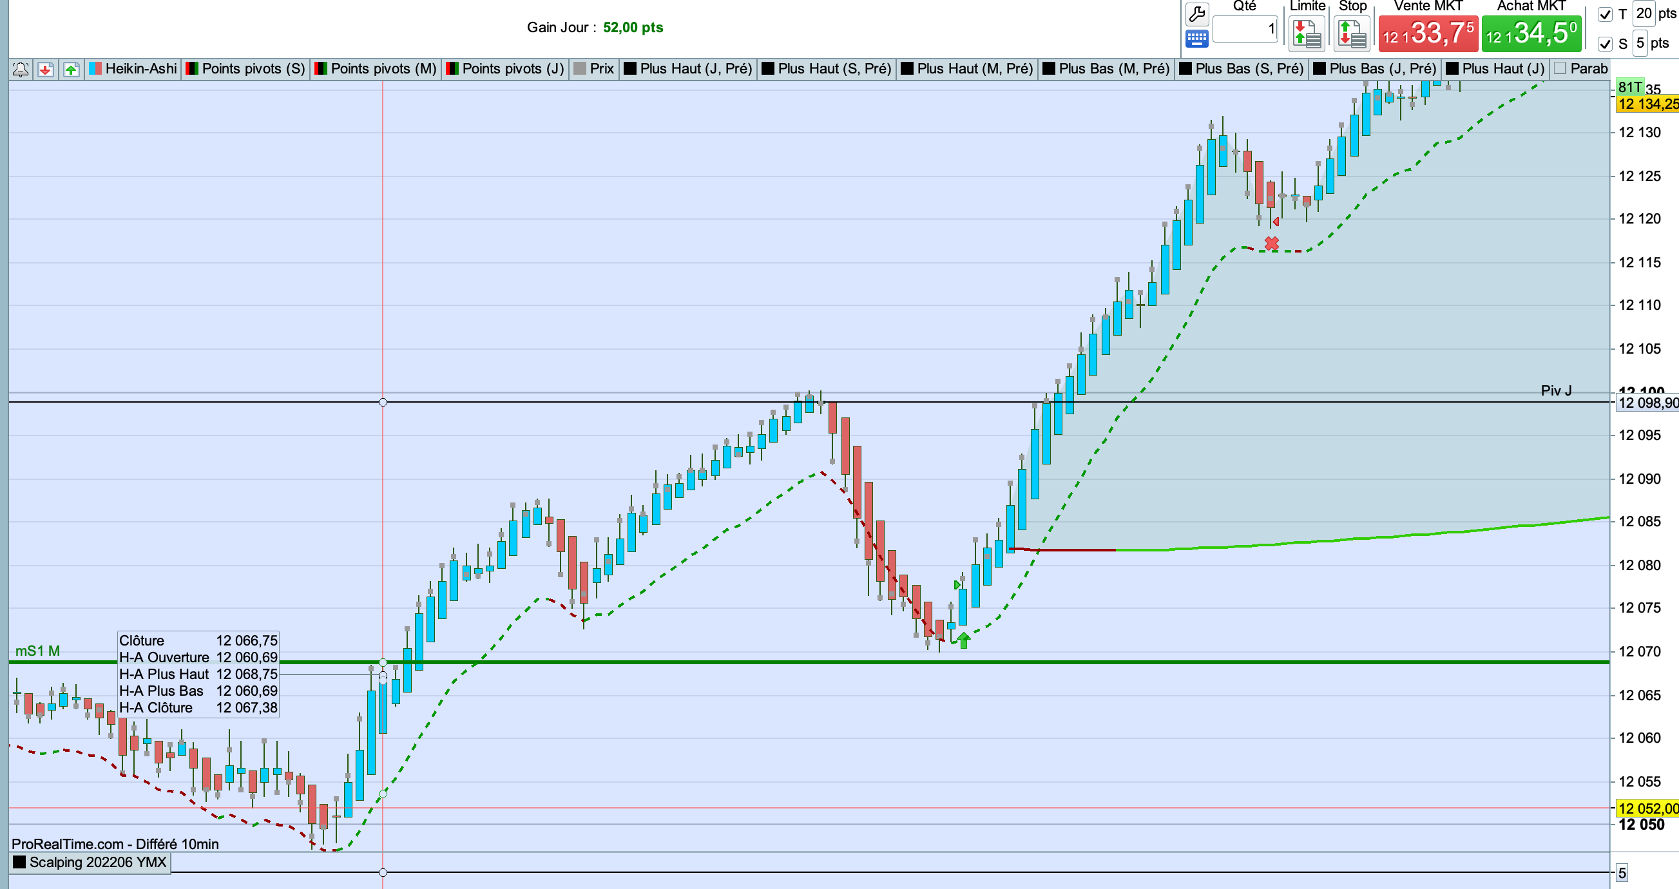Select the Points pivots (M) indicator label

click(383, 68)
